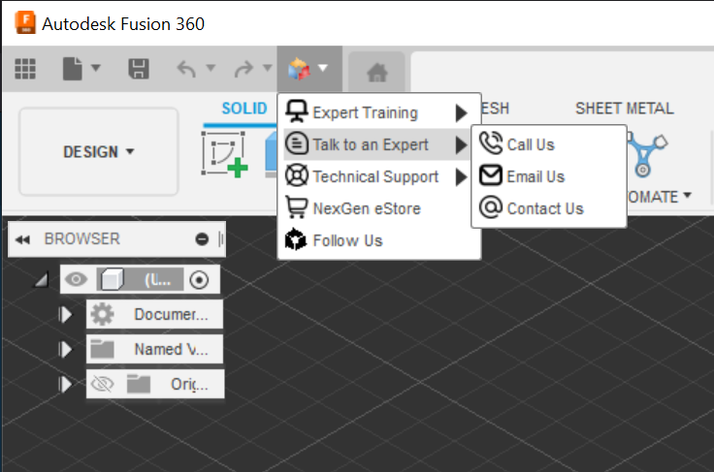714x472 pixels.
Task: Click the Contact Us at-sign icon
Action: pos(491,207)
